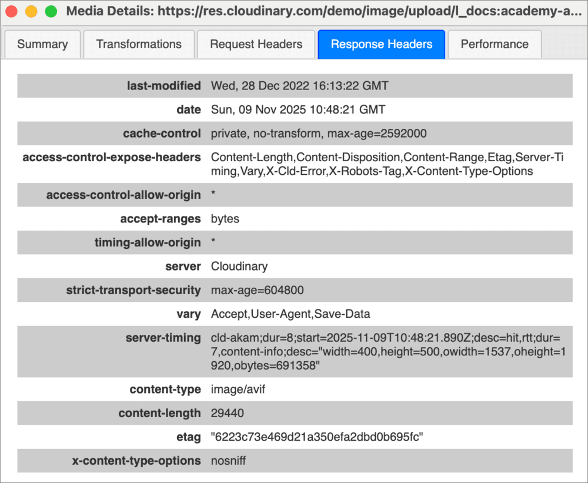Click the access-control-expose-headers label

point(112,157)
